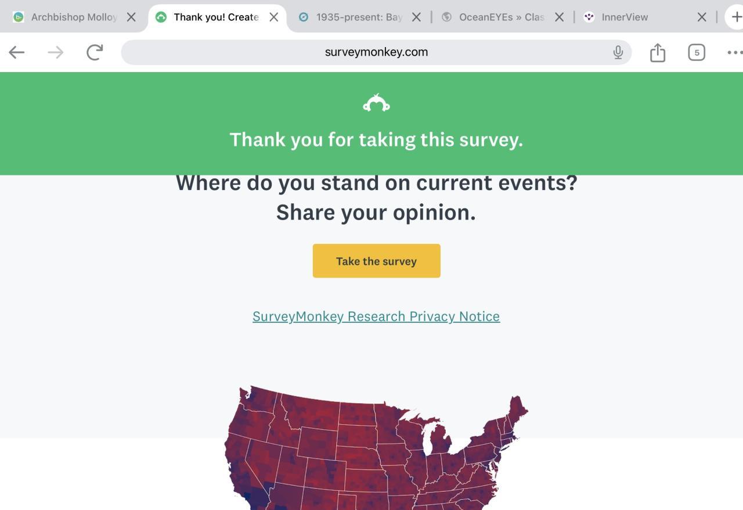
Task: Open a new tab
Action: 735,17
